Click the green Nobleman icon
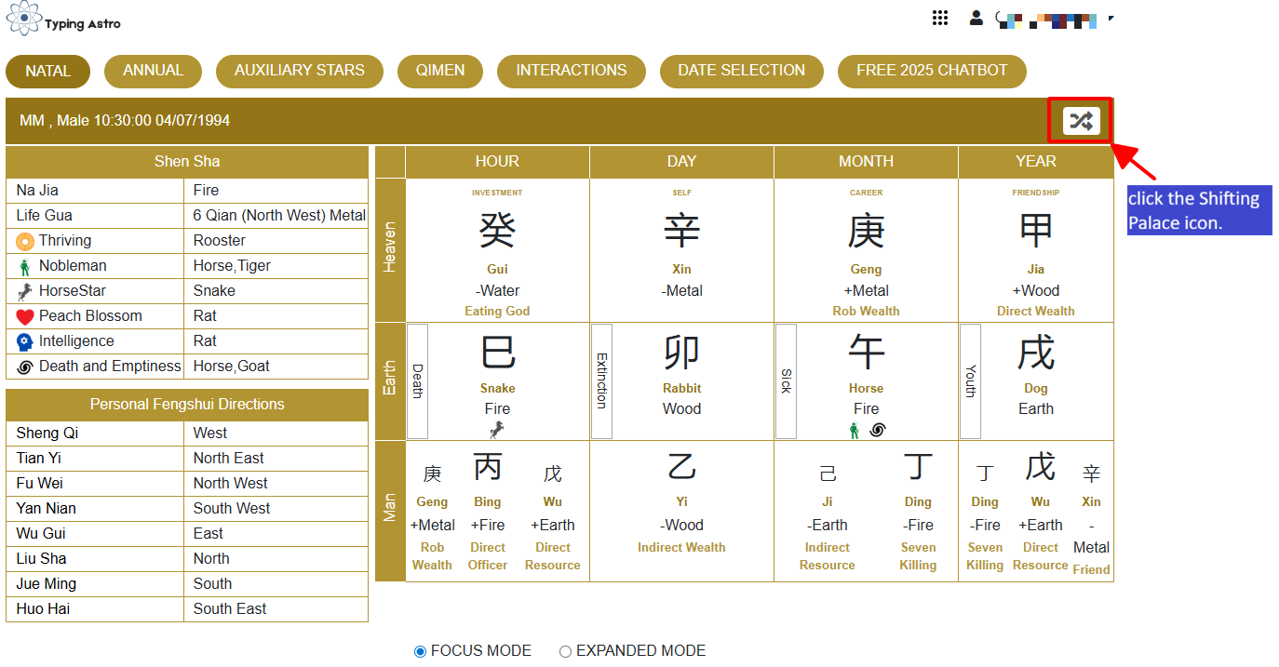 tap(25, 267)
